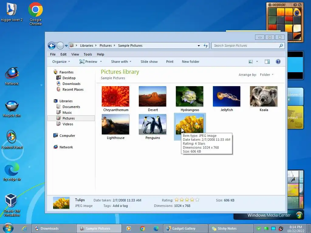The width and height of the screenshot is (311, 233).
Task: Set the rating to three stars
Action: [187, 200]
